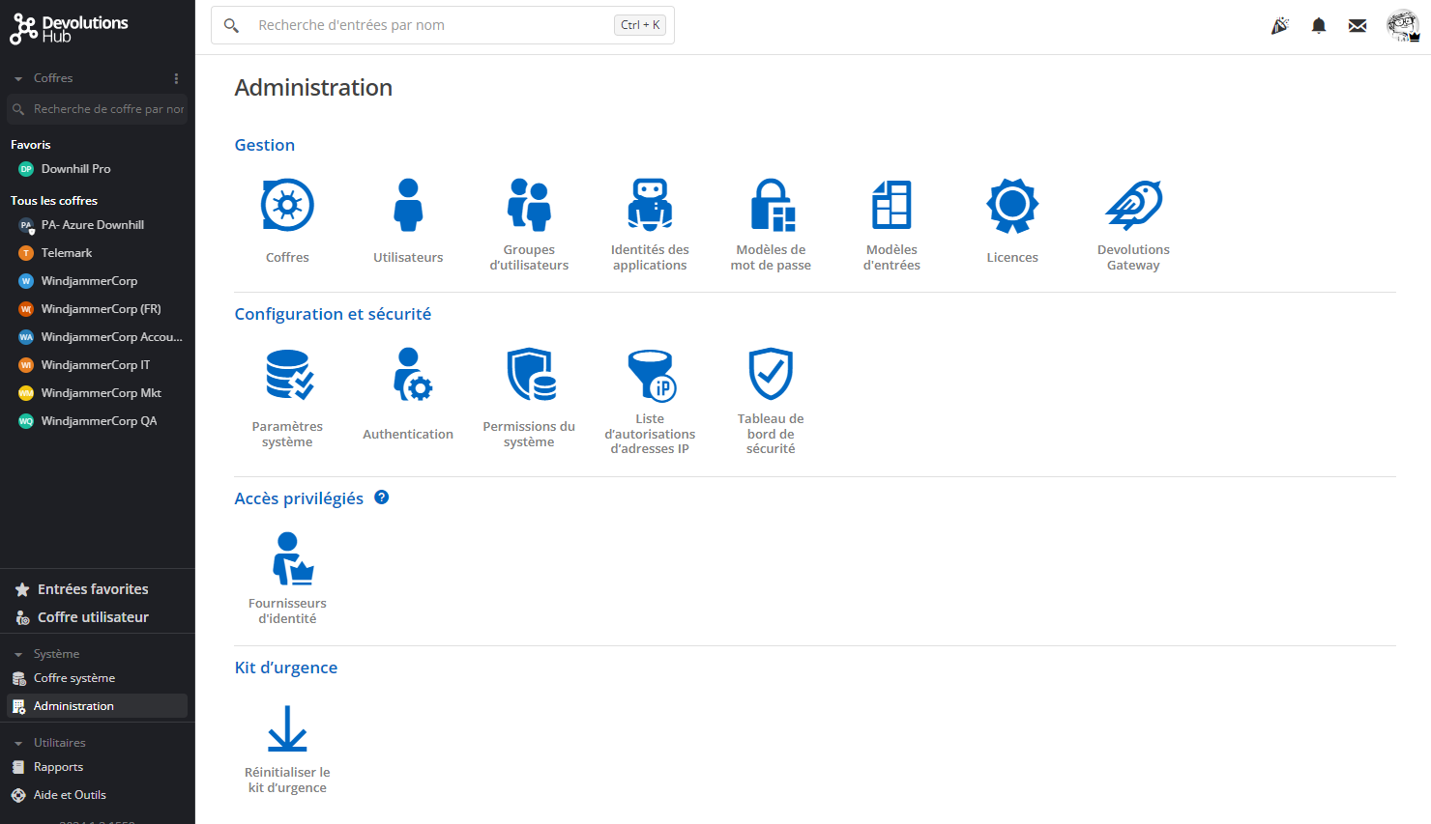The height and width of the screenshot is (824, 1431).
Task: Click the Gestion section heading
Action: (265, 145)
